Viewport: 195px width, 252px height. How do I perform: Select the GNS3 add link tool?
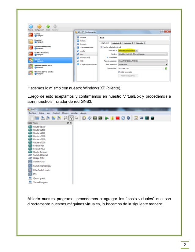click(x=76, y=118)
